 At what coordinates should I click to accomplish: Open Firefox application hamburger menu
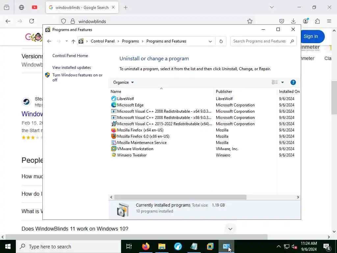pos(329,21)
